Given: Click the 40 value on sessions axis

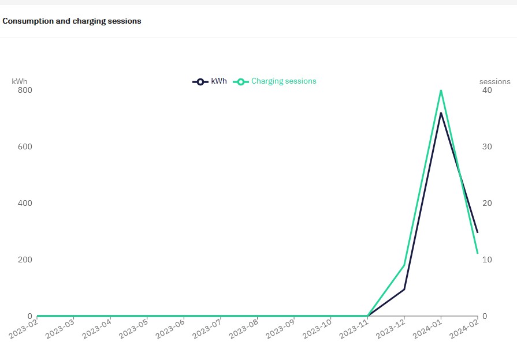Looking at the screenshot, I should tap(487, 90).
